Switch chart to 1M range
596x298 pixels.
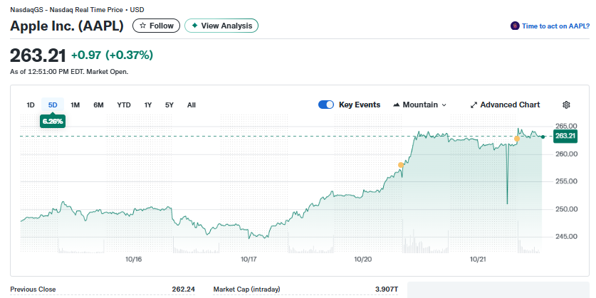[75, 105]
